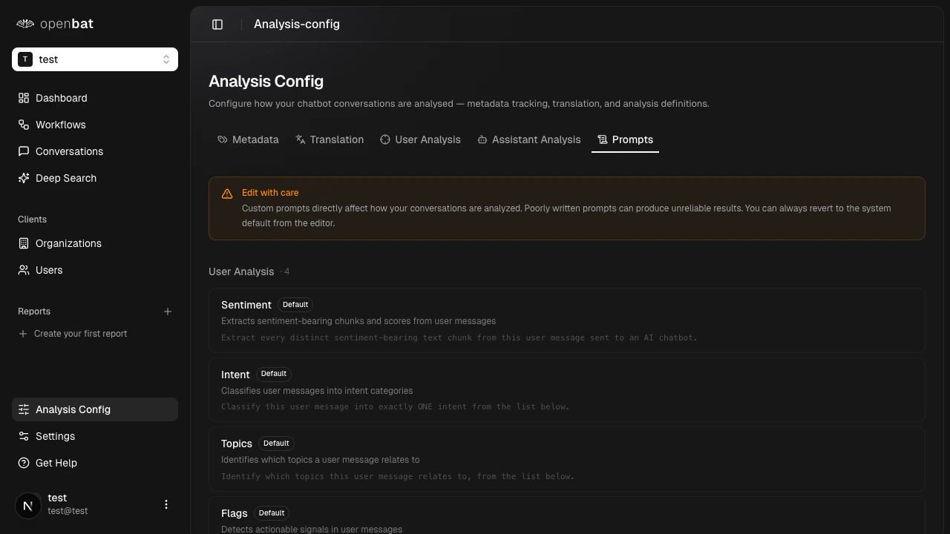Screen dimensions: 950x534
Task: Launch Deep Search
Action: click(65, 178)
